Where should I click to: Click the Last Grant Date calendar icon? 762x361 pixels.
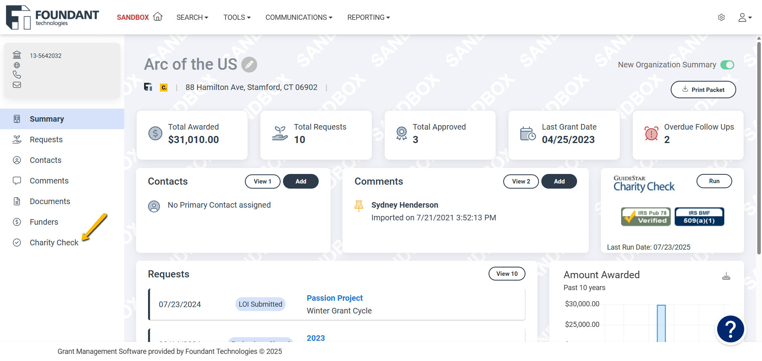pyautogui.click(x=528, y=134)
